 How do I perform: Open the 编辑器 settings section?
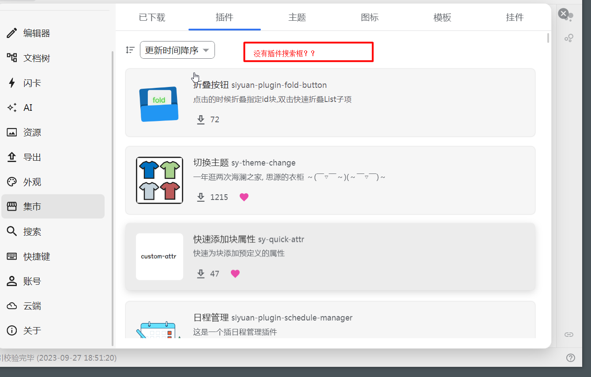click(x=53, y=33)
